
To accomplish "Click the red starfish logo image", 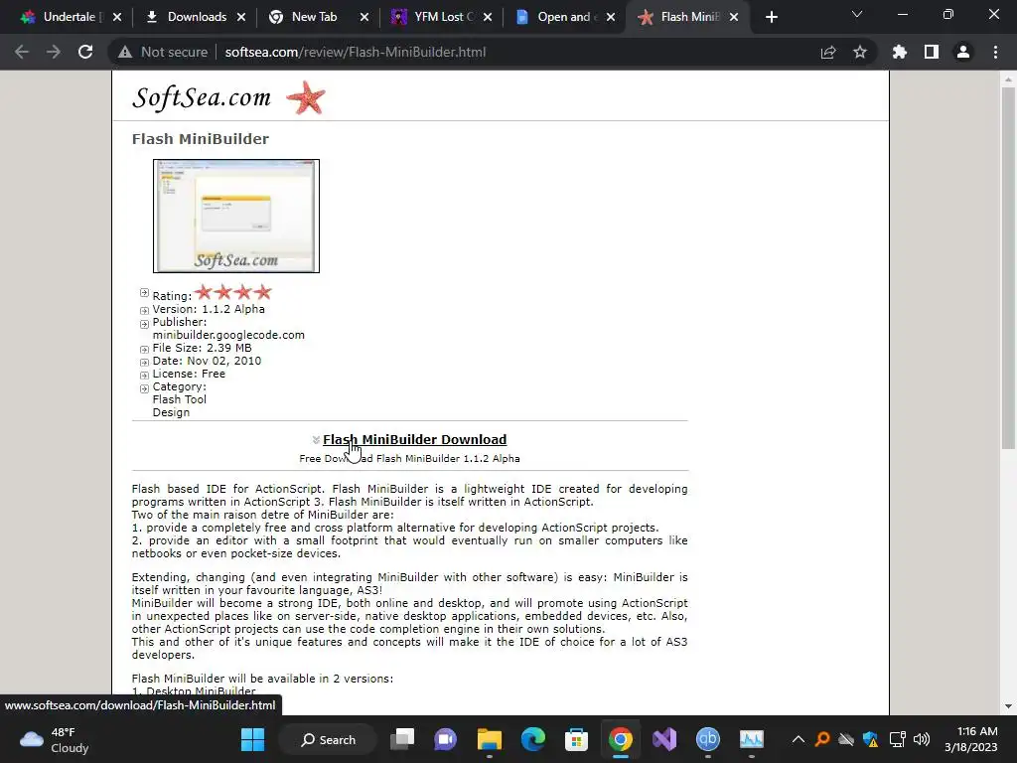I will 306,97.
